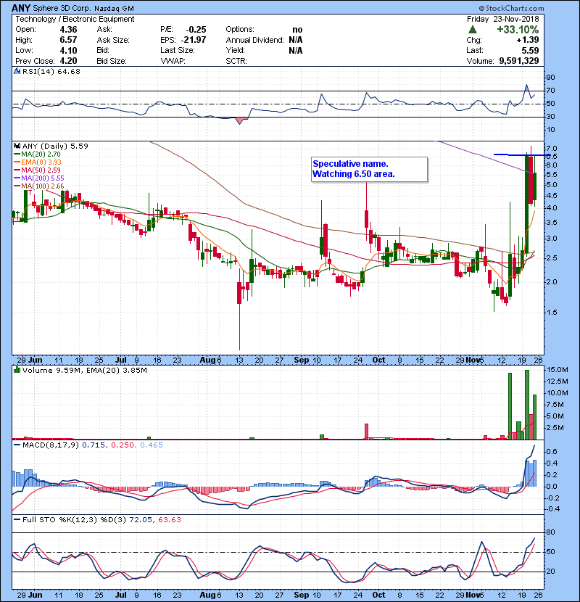This screenshot has height=602, width=580.
Task: Click the candlestick icon before ANY (Daily)
Action: [17, 146]
